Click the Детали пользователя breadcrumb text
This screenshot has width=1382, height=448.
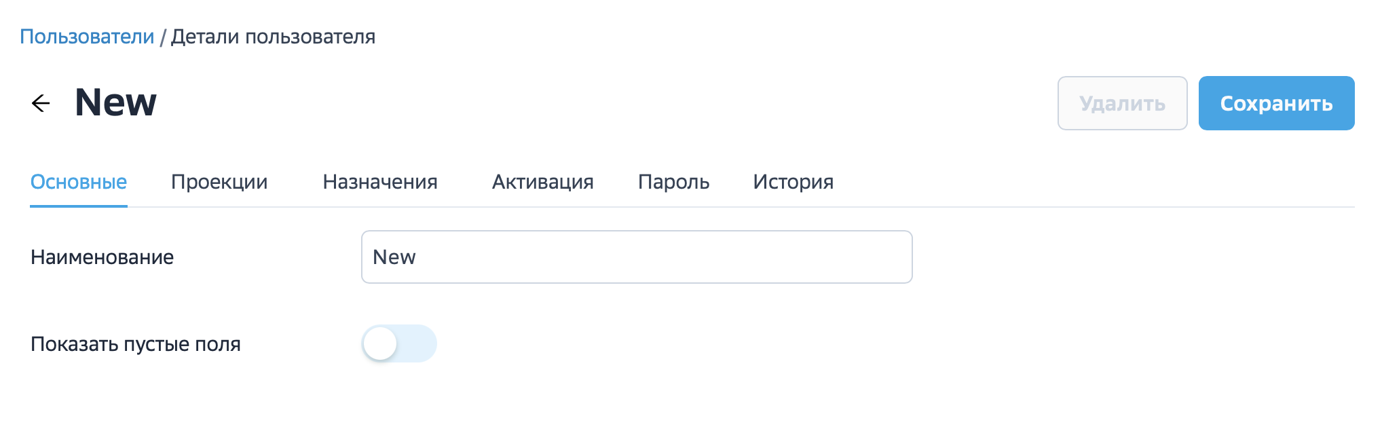[x=273, y=37]
